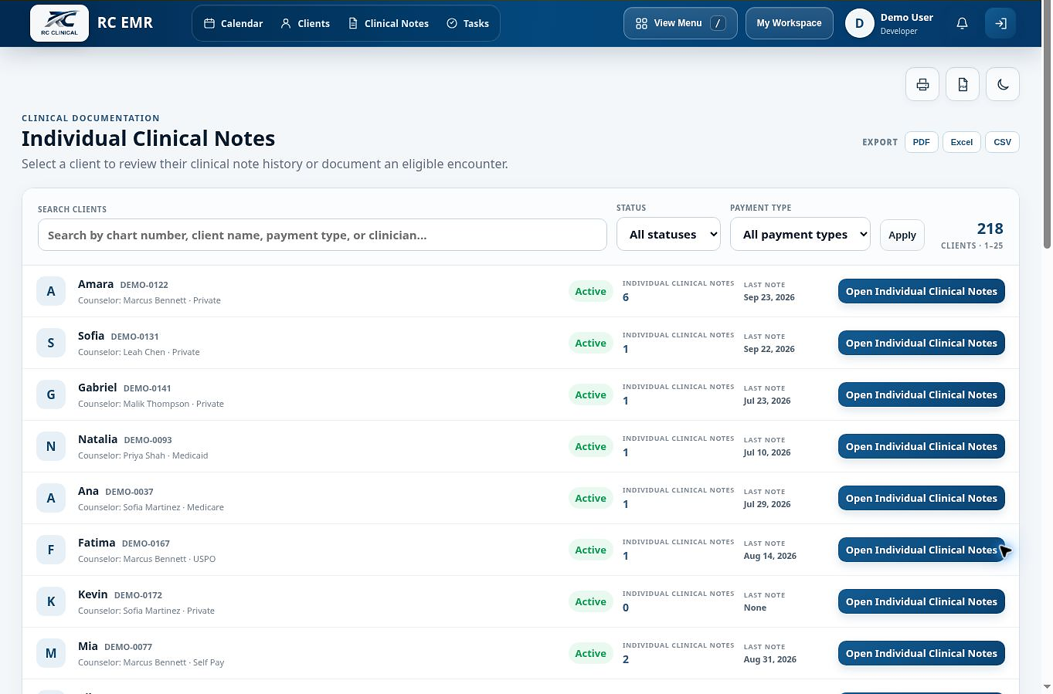Viewport: 1053px width, 694px height.
Task: Click Natalia's avatar letter N
Action: coord(51,446)
